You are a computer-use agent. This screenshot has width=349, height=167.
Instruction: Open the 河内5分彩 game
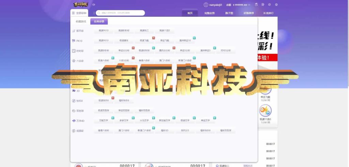(226, 50)
